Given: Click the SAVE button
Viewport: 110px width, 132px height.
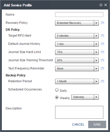Looking at the screenshot, I should point(97,124).
